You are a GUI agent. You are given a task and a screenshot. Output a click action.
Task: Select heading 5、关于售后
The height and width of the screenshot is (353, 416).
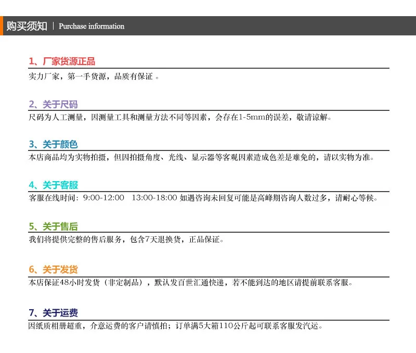click(x=53, y=226)
